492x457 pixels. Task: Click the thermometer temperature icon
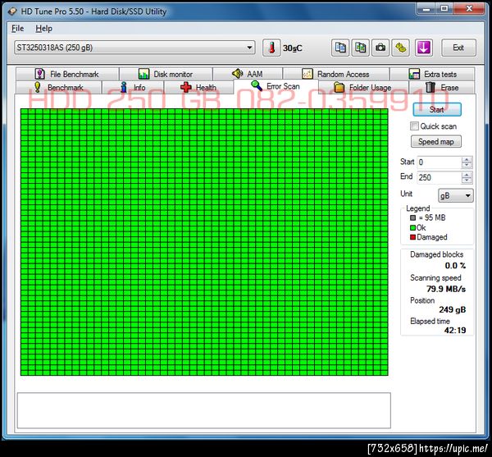271,48
